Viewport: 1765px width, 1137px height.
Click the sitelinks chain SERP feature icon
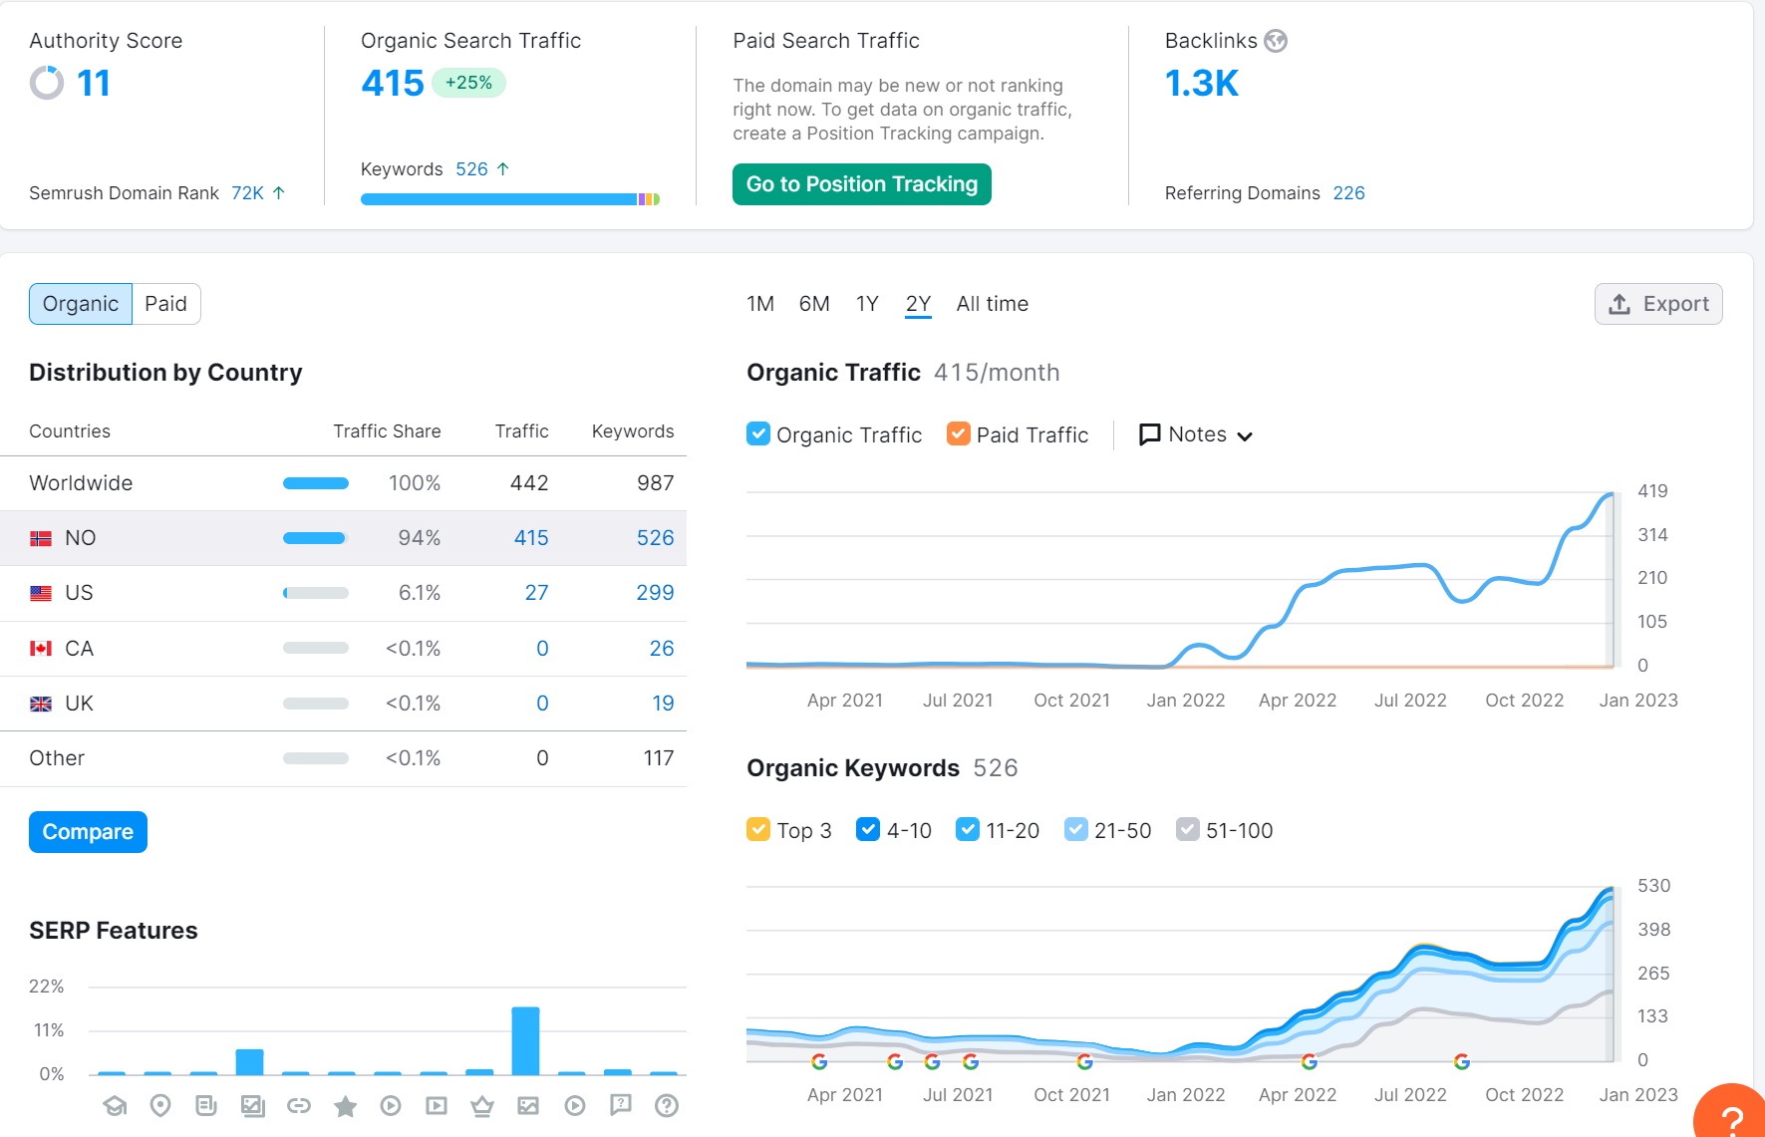click(299, 1105)
